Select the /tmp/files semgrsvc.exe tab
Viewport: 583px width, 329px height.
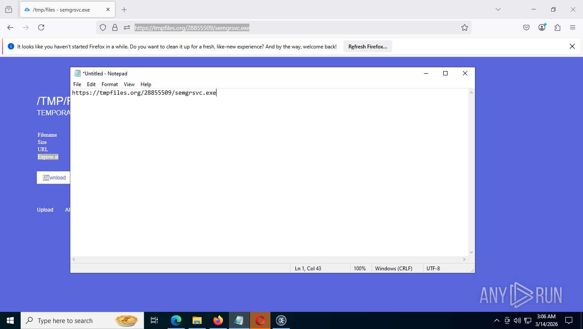tap(67, 9)
